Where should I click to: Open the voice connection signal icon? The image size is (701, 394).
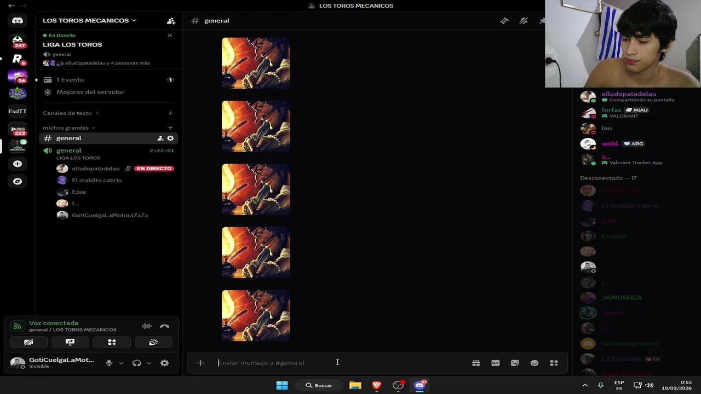(x=18, y=326)
